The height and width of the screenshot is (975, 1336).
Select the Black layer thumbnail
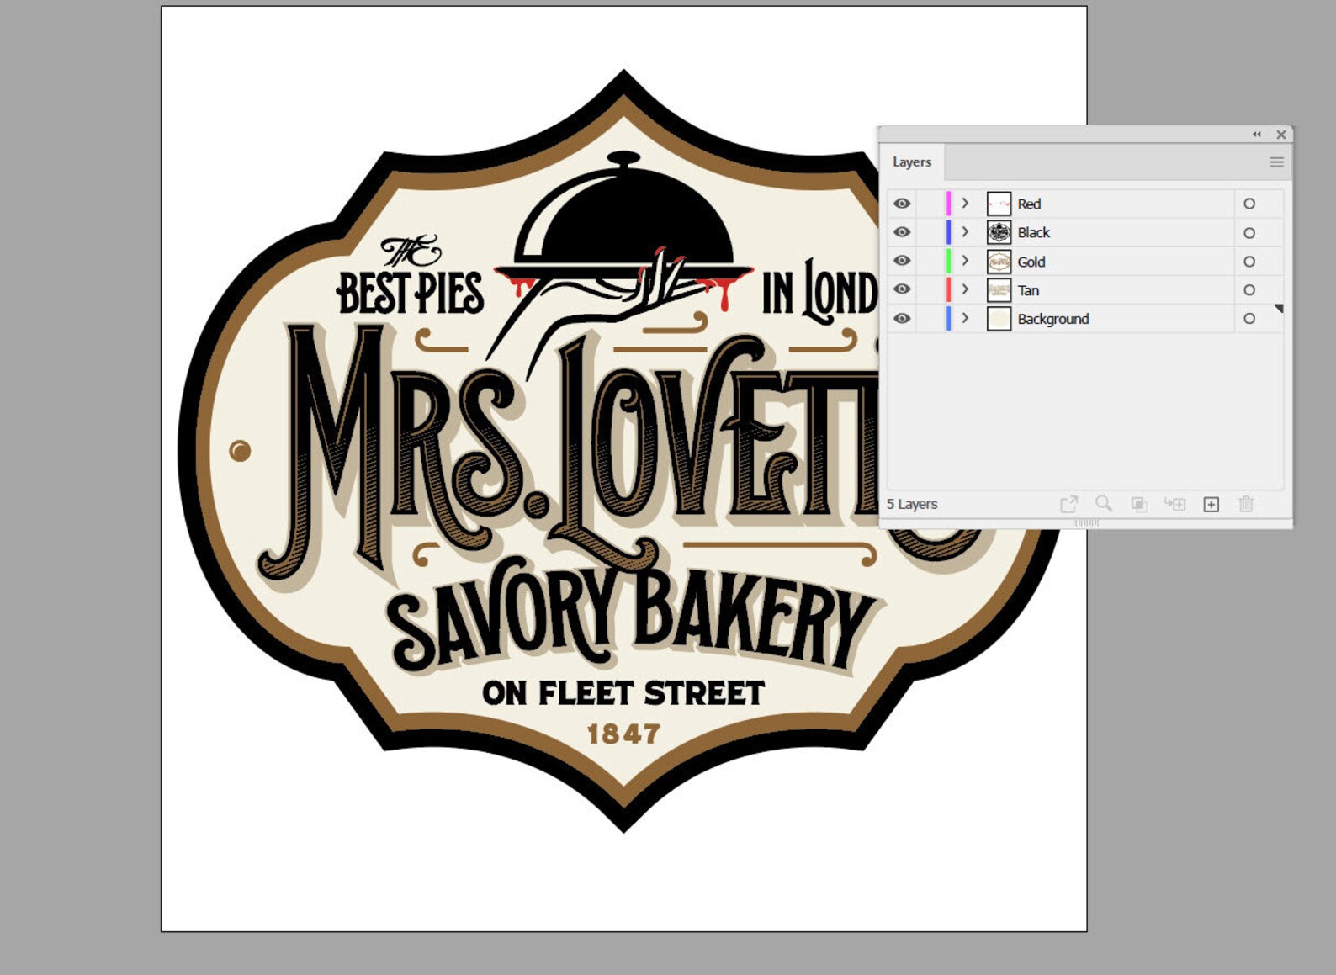999,232
